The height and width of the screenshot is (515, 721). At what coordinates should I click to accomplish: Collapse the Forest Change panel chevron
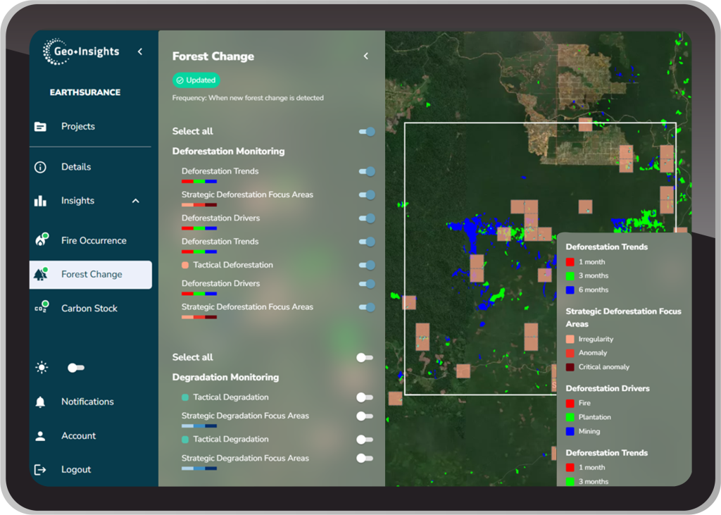pos(365,56)
